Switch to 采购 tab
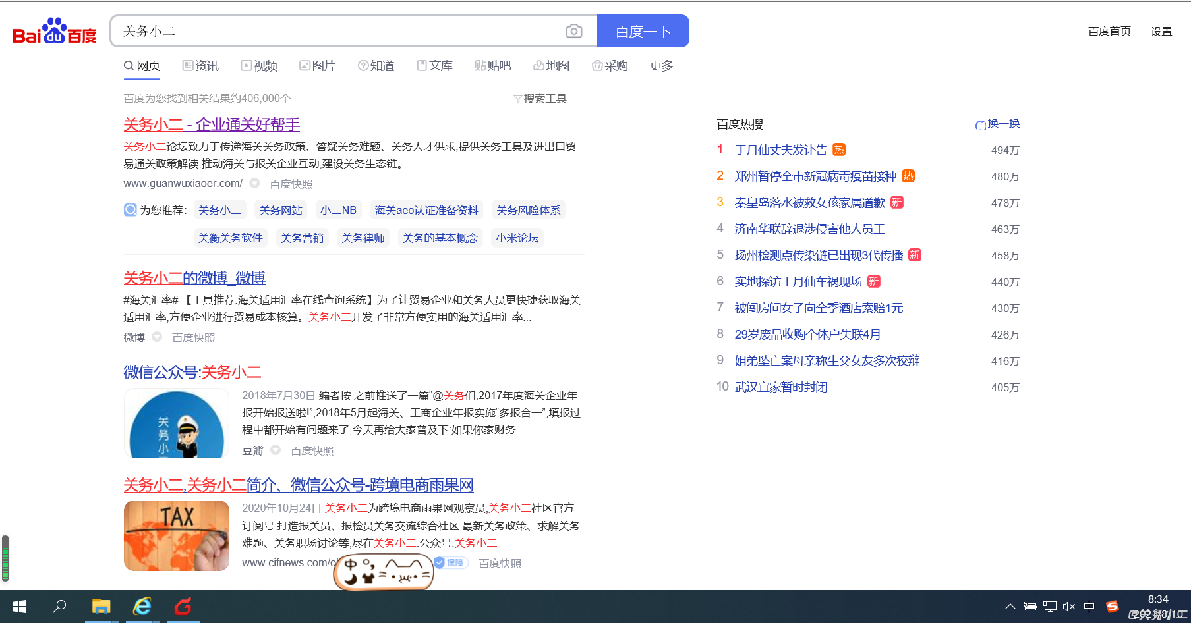 [610, 66]
